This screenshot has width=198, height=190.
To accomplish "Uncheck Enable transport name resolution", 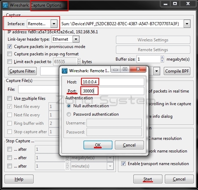I will click(123, 163).
